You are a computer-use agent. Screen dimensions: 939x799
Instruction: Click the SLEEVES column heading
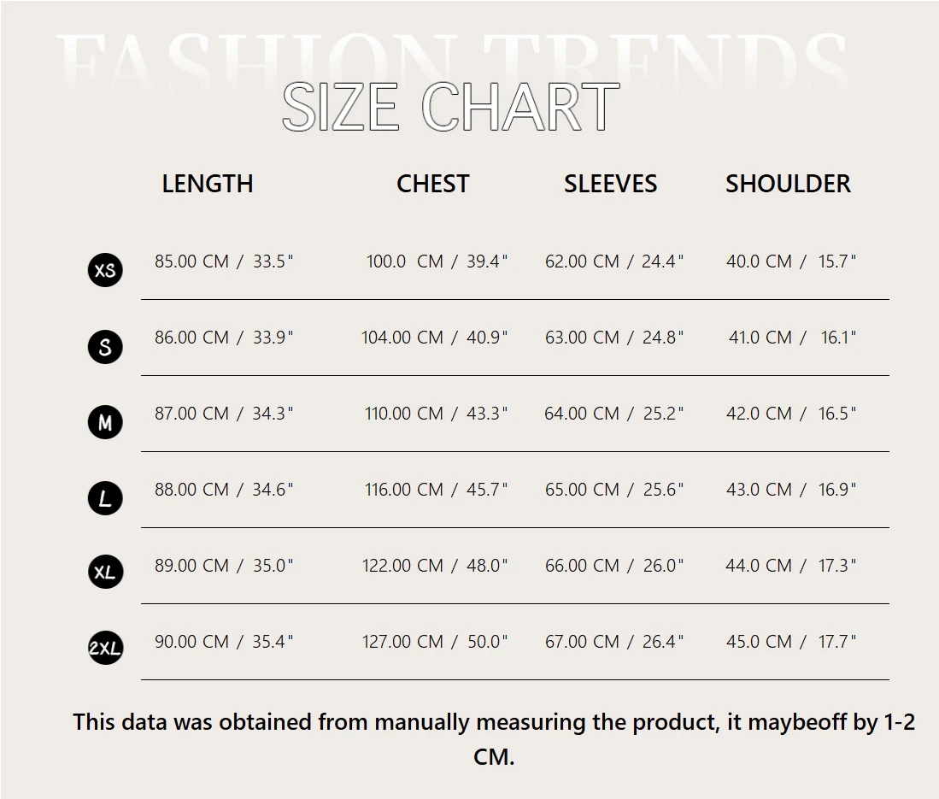click(x=610, y=184)
